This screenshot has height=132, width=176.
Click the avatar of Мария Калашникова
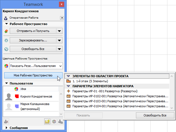9,107
